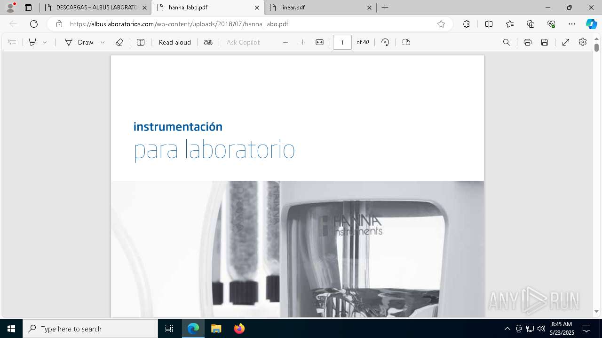The image size is (602, 338).
Task: Expand highlight color options dropdown
Action: click(45, 42)
